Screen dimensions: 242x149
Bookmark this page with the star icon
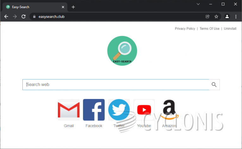tap(216, 16)
